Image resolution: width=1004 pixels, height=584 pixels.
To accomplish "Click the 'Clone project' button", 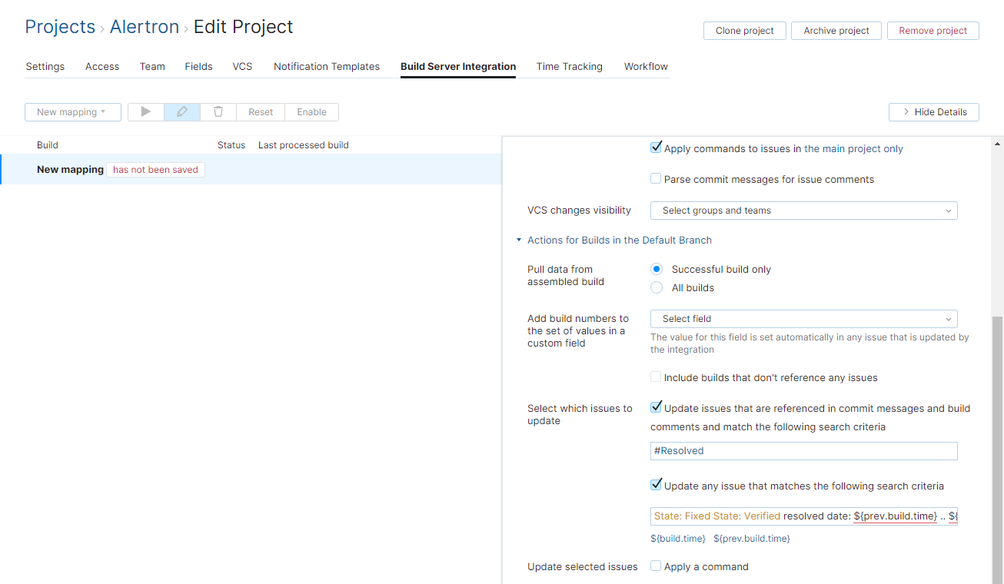I will 744,31.
